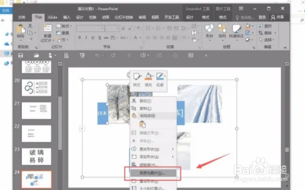Open Change Shape submenu in context menu

pos(153,149)
